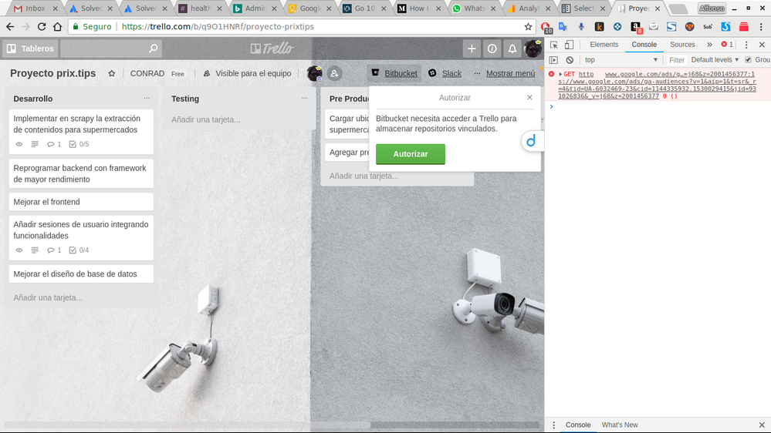Open card Reprogramar backend con framework
Screen dimensions: 771x433
coord(81,174)
